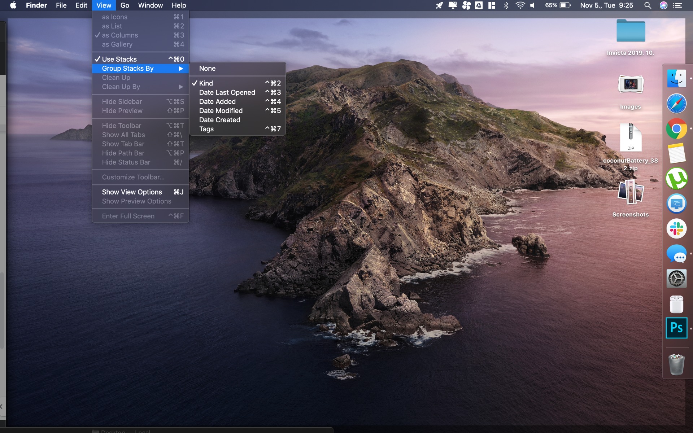The image size is (693, 433).
Task: Click the rocket menu bar icon
Action: [x=439, y=5]
